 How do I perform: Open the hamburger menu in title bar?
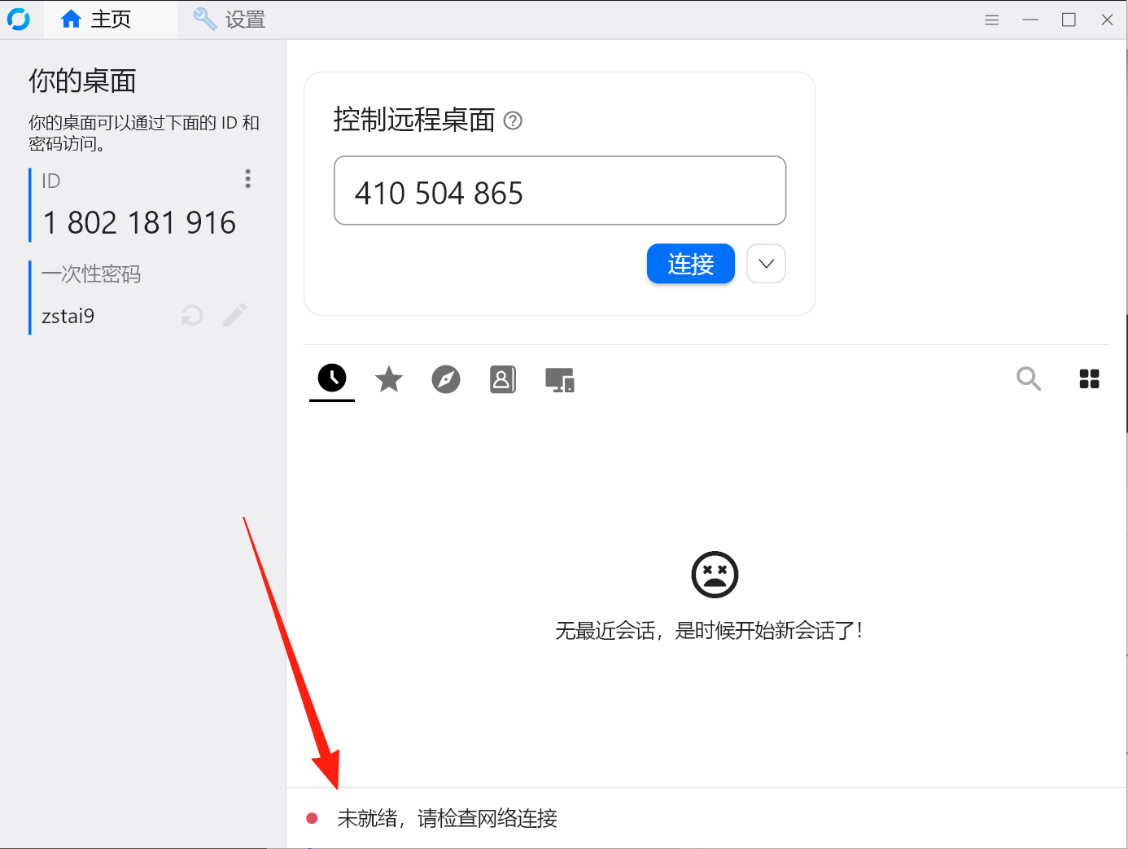click(x=991, y=20)
